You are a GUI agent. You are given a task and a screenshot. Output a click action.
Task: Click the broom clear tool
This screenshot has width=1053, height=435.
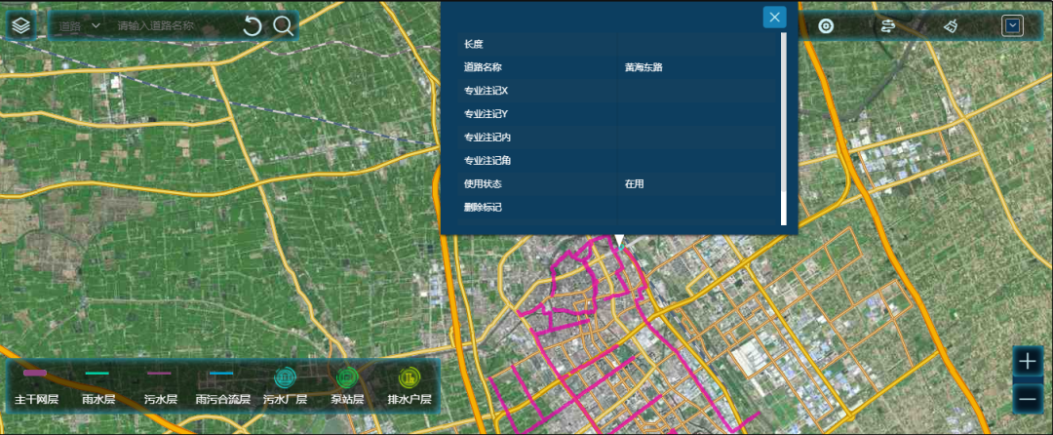951,26
